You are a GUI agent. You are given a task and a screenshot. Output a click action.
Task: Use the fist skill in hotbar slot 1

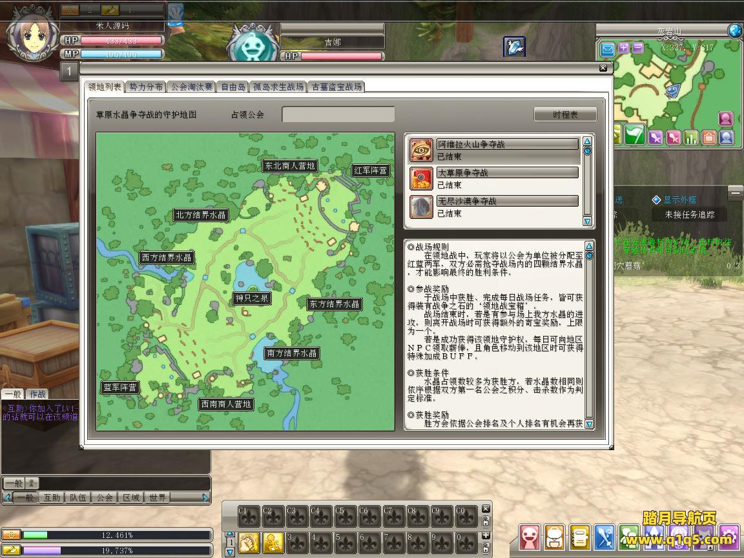(248, 542)
